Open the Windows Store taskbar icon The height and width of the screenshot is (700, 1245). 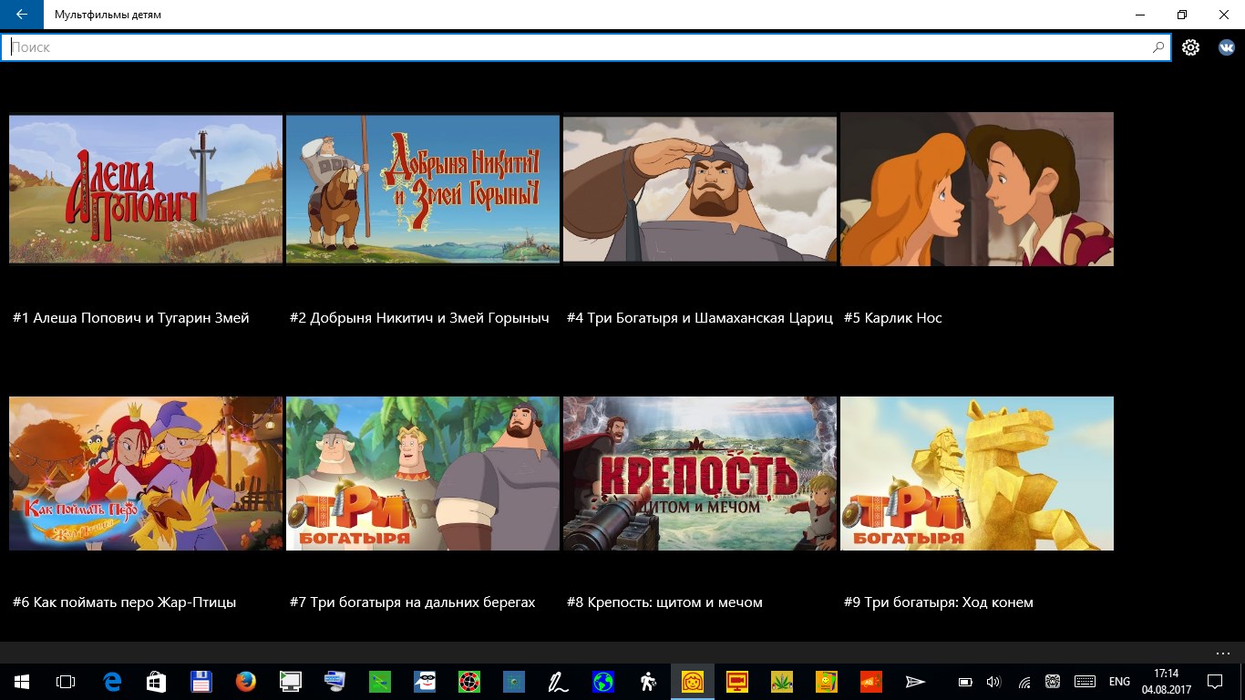click(x=157, y=682)
